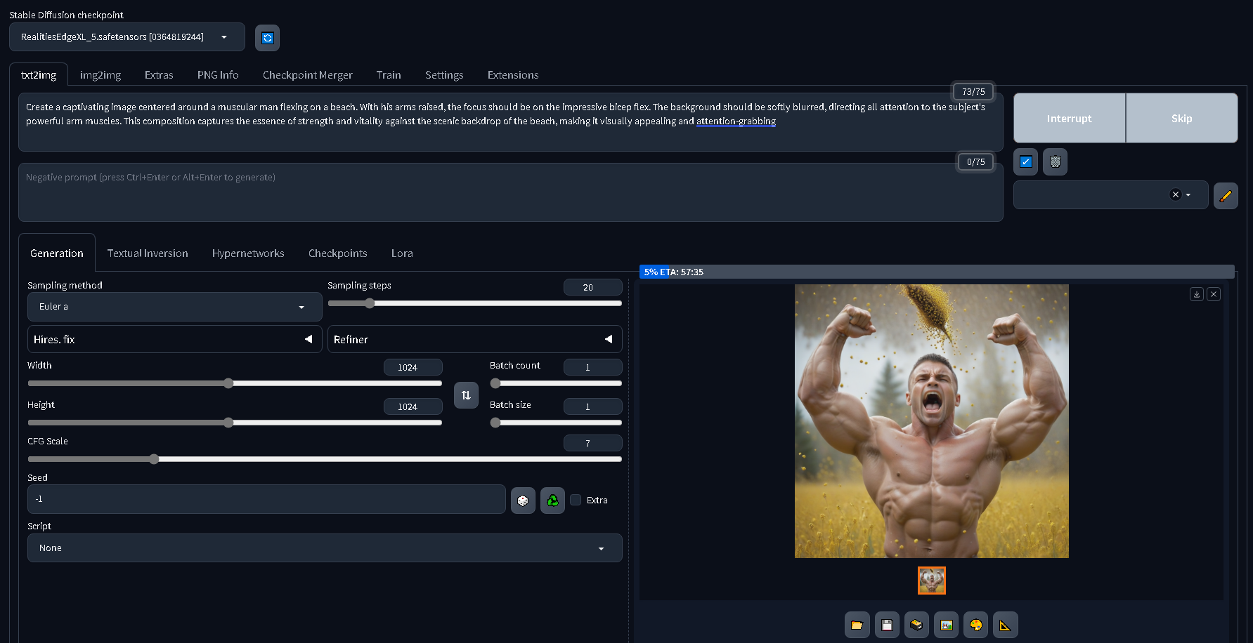The width and height of the screenshot is (1253, 643).
Task: Open the PNG Info tab
Action: click(x=218, y=75)
